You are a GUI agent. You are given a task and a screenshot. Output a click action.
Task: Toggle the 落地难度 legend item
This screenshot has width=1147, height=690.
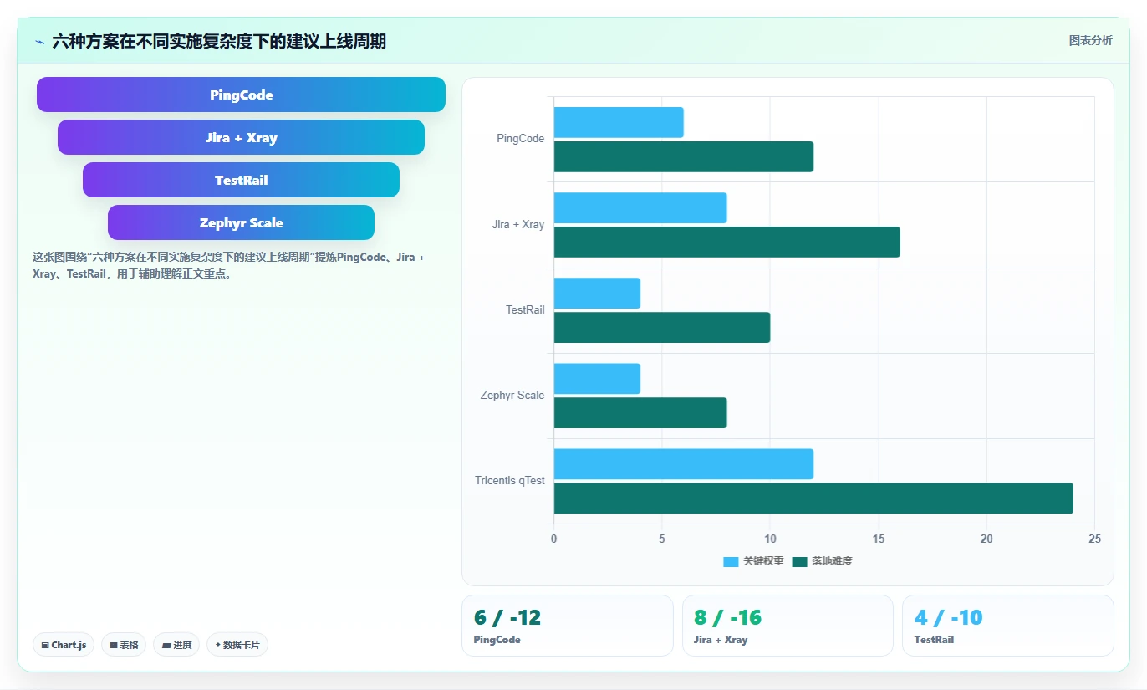pyautogui.click(x=822, y=561)
